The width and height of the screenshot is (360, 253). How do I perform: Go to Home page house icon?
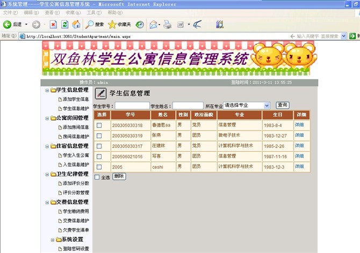(x=76, y=24)
